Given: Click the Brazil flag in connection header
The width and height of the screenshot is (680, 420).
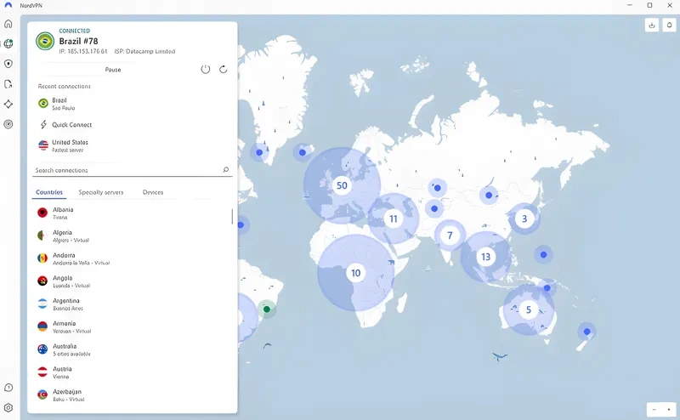Looking at the screenshot, I should [45, 41].
